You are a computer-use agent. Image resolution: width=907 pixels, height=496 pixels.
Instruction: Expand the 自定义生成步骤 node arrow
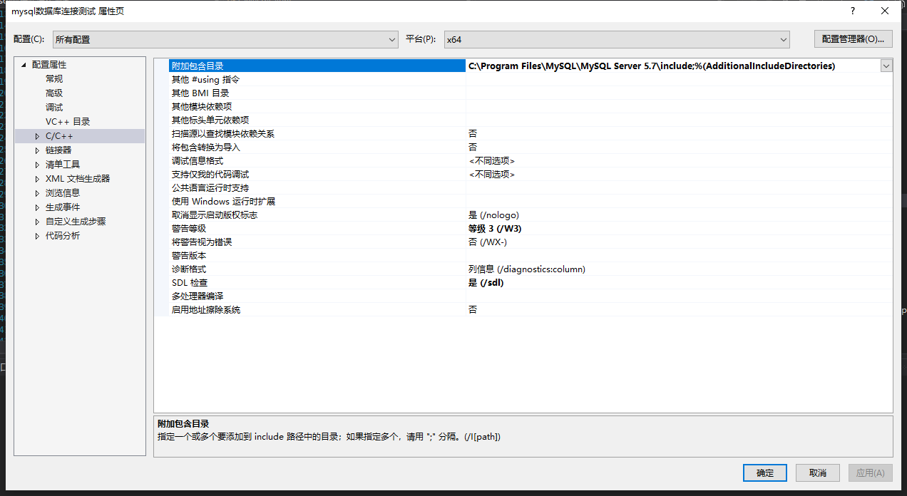38,222
